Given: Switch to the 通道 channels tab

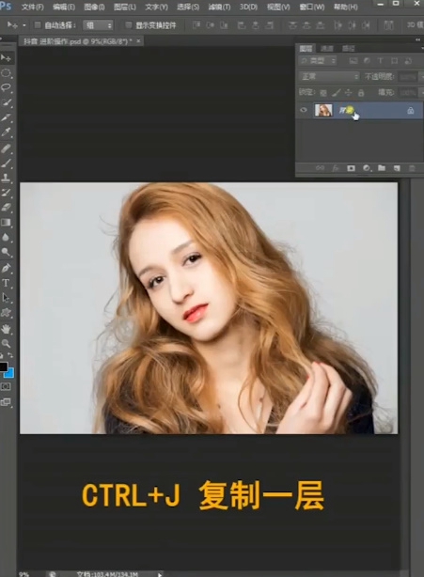Looking at the screenshot, I should coord(327,48).
